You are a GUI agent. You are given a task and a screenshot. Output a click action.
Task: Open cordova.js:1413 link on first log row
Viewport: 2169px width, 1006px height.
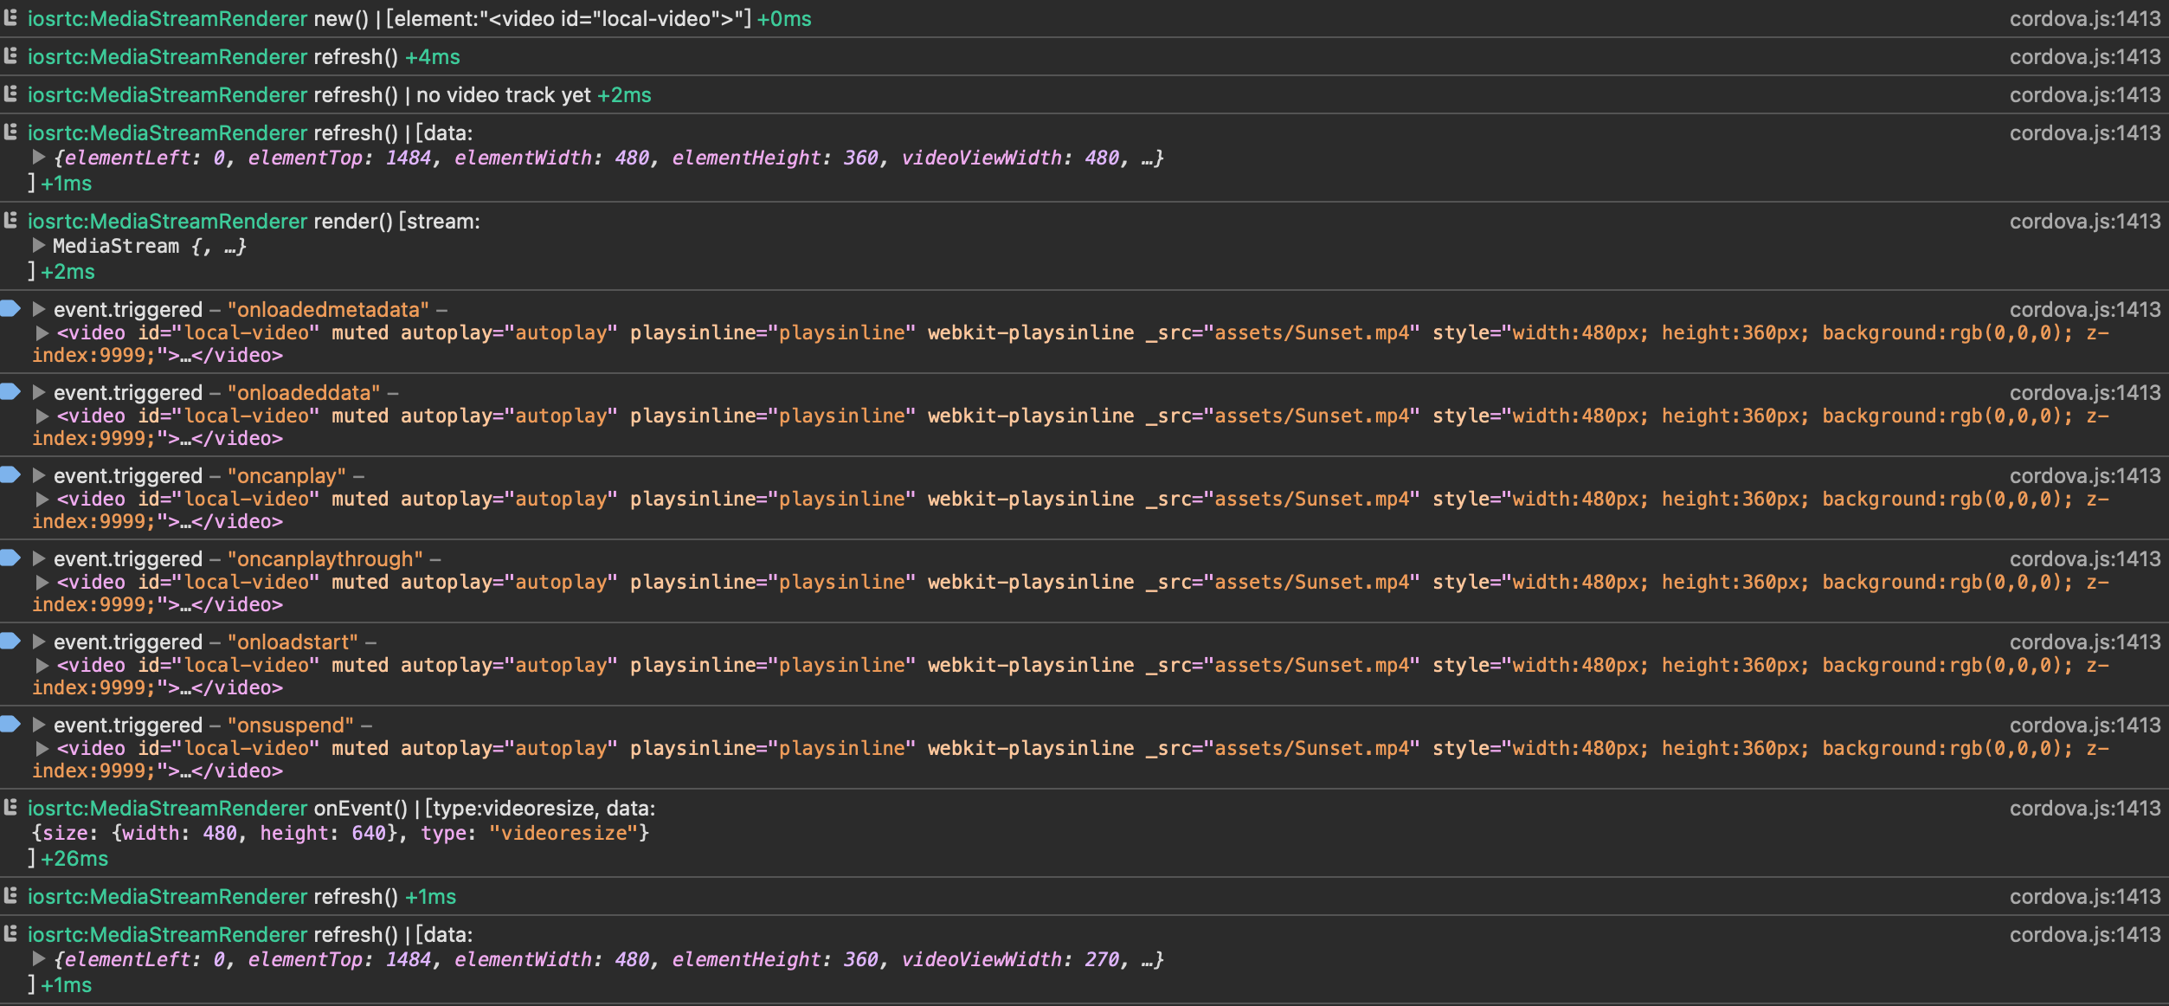point(2084,18)
